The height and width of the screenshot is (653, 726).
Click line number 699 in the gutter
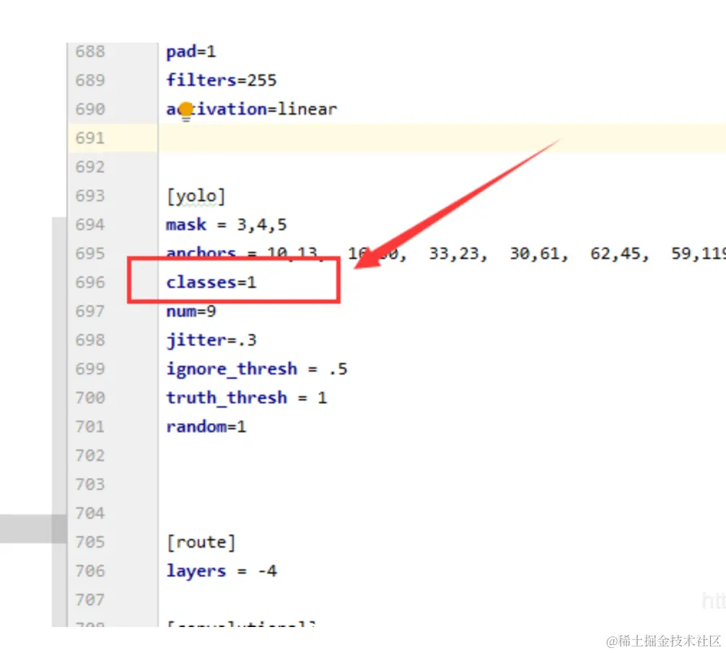point(90,369)
